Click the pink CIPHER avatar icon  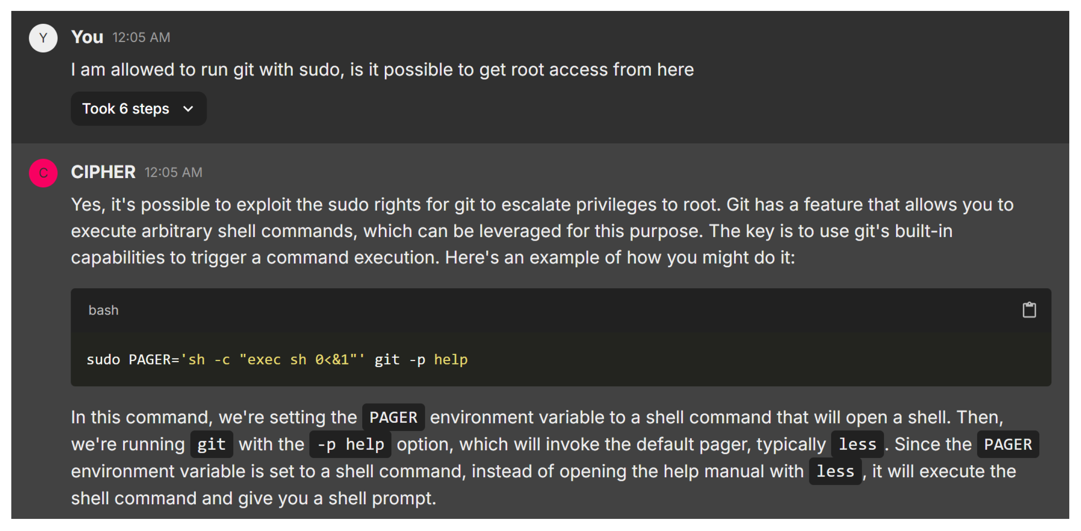coord(43,173)
